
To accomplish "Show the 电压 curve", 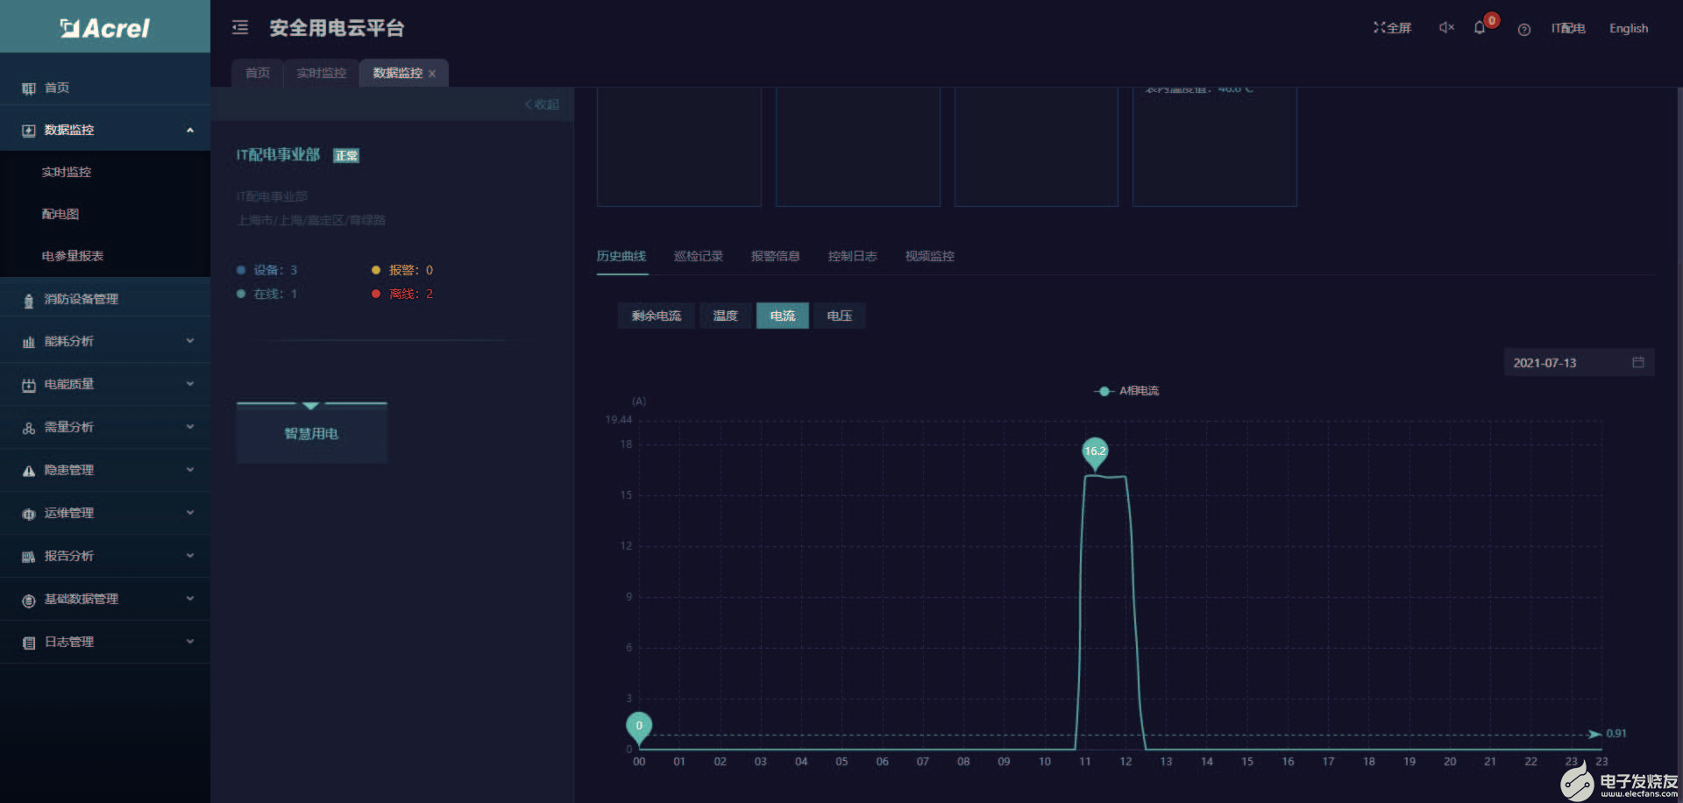I will (840, 316).
